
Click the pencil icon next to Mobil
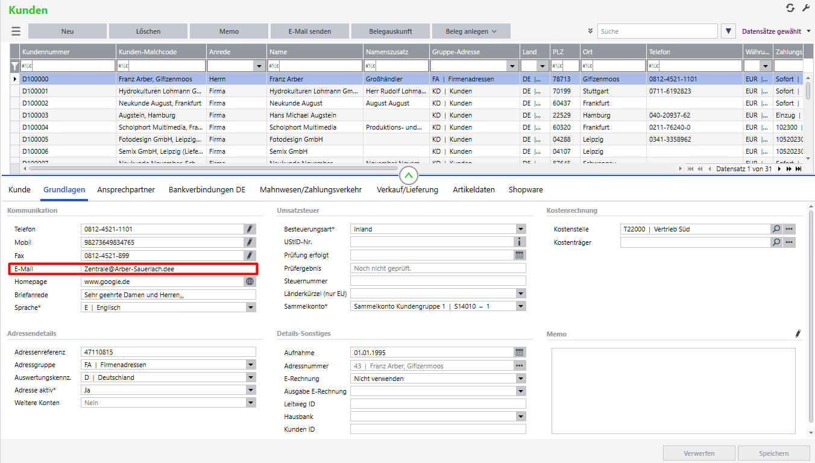click(250, 242)
